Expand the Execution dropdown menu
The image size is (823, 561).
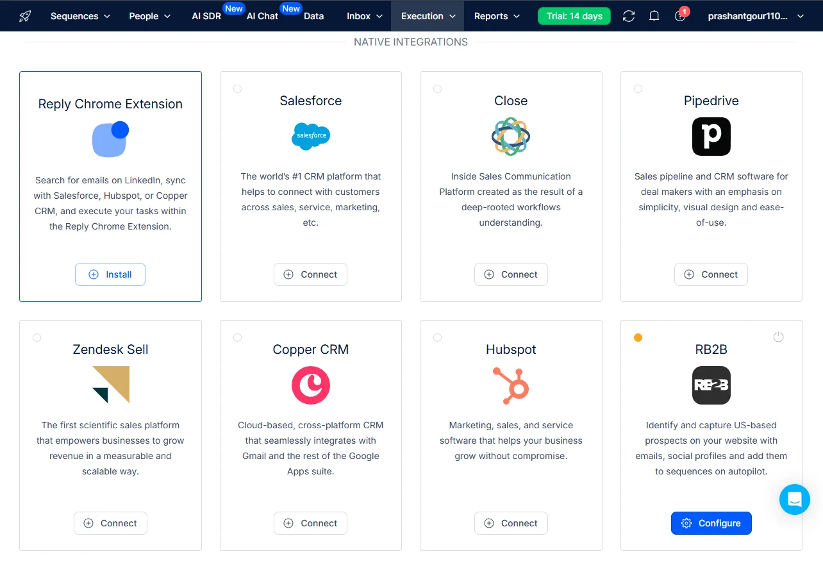pos(428,16)
